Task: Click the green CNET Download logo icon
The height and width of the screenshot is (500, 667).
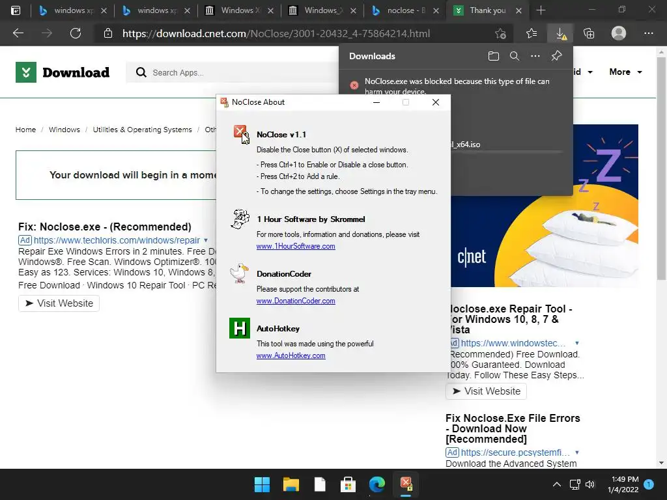Action: [26, 72]
